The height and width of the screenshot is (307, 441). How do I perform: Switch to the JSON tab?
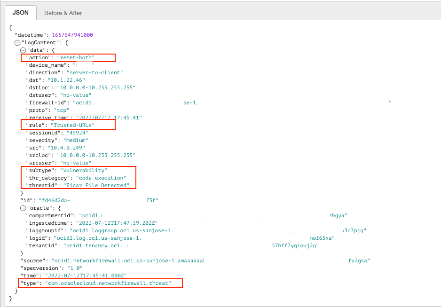click(21, 13)
